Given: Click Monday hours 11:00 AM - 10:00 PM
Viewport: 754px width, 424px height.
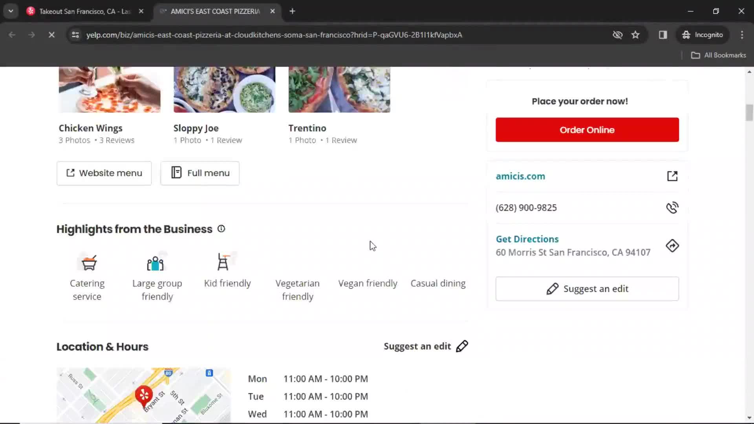Looking at the screenshot, I should tap(326, 379).
